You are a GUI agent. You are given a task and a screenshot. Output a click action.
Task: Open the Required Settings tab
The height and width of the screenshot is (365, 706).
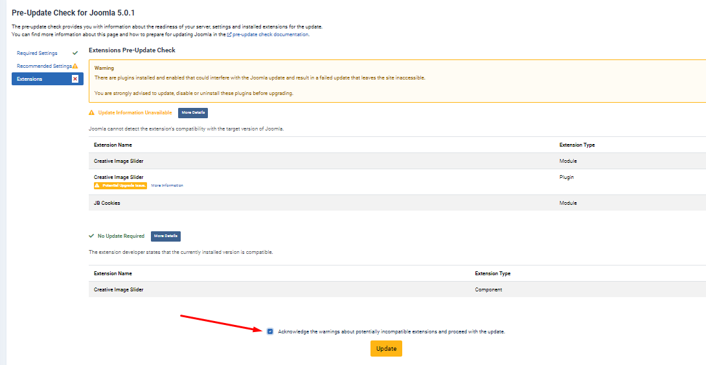37,53
